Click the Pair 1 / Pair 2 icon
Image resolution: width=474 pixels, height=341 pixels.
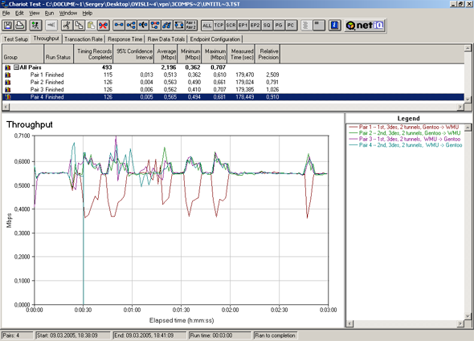[191, 26]
